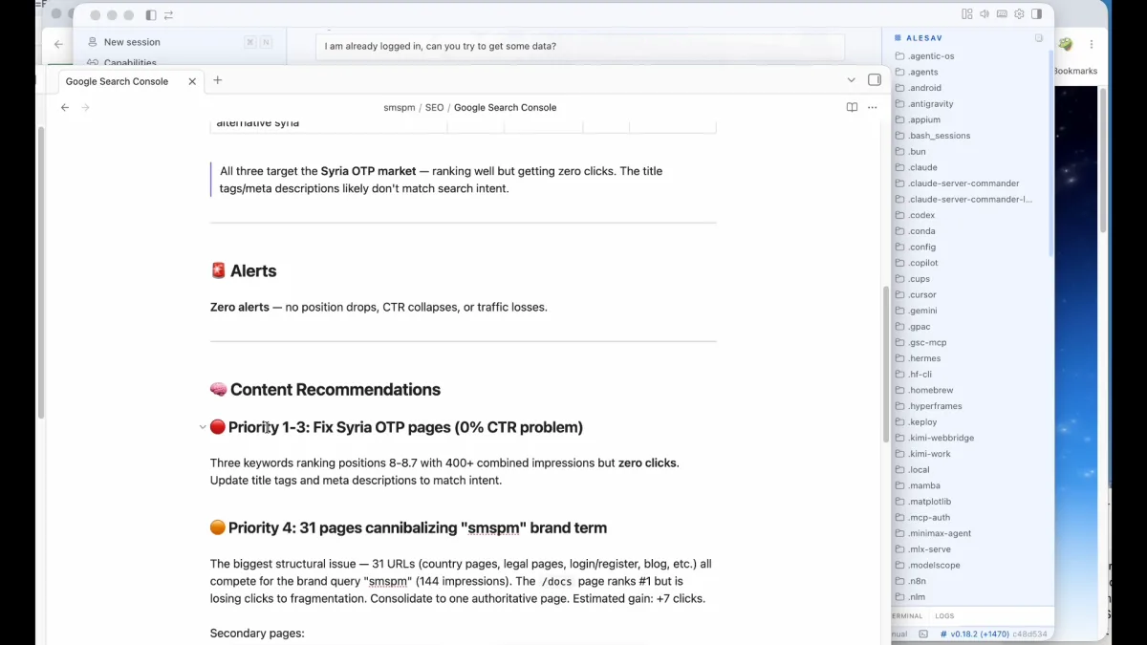The image size is (1147, 645).
Task: Open the .conda folder
Action: (921, 231)
